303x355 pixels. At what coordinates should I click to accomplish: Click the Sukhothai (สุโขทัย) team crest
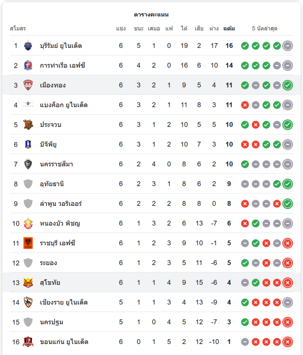pos(28,283)
